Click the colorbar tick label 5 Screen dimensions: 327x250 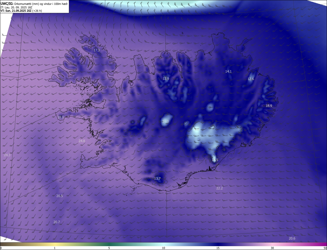click(x=109, y=248)
